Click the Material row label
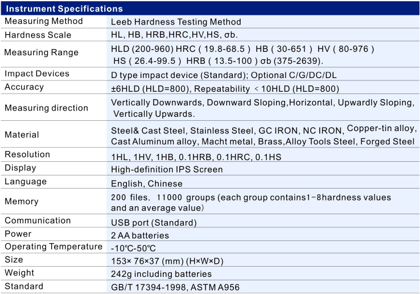Screen dimensions: 420x294 coord(22,134)
